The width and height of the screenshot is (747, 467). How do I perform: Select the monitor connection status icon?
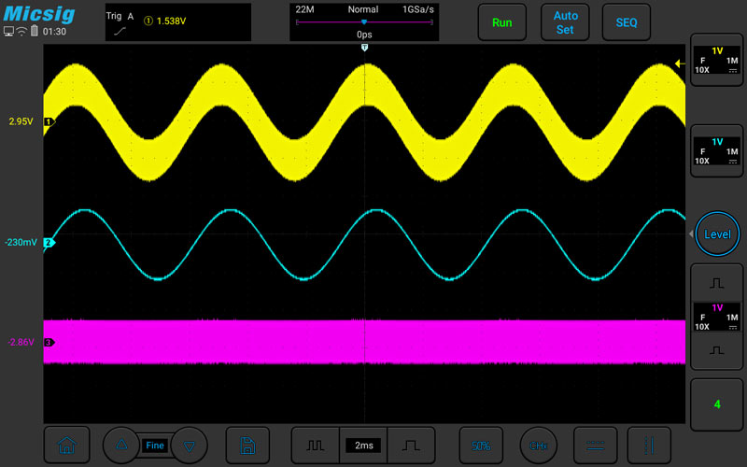point(8,32)
